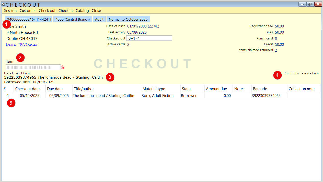Click the Last activity date 05/09/2025
The height and width of the screenshot is (182, 323).
click(137, 32)
